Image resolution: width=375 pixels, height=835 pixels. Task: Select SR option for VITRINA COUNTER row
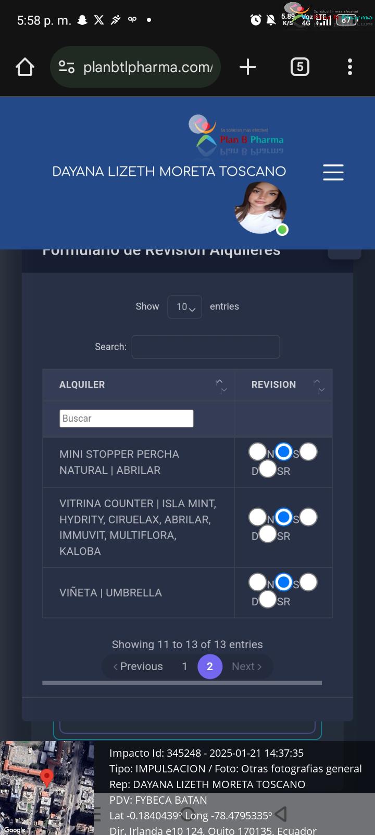pos(268,534)
